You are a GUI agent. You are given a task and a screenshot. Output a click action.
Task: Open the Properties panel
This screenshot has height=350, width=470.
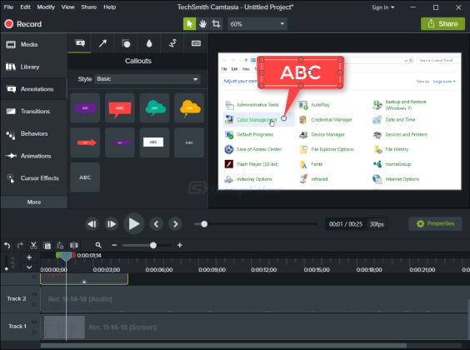(435, 223)
